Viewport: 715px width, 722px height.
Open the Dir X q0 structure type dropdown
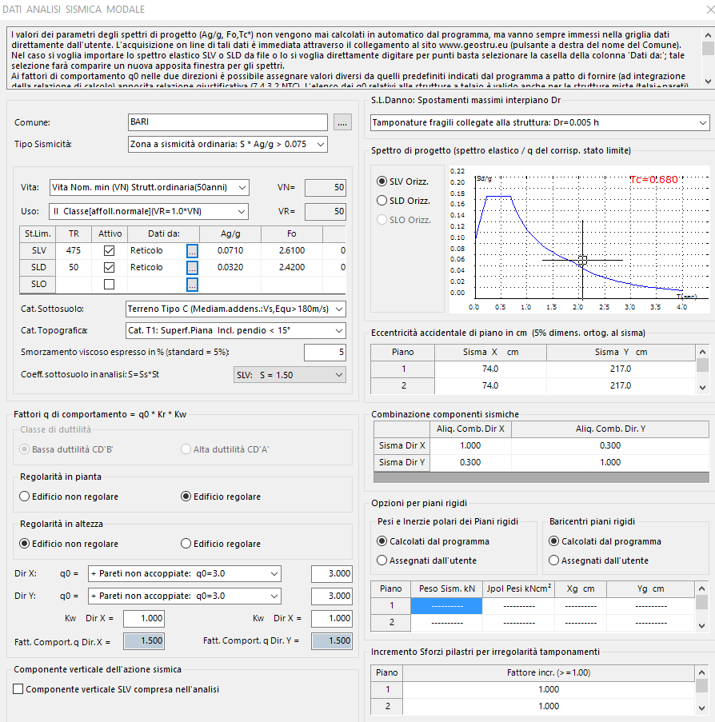pos(184,574)
